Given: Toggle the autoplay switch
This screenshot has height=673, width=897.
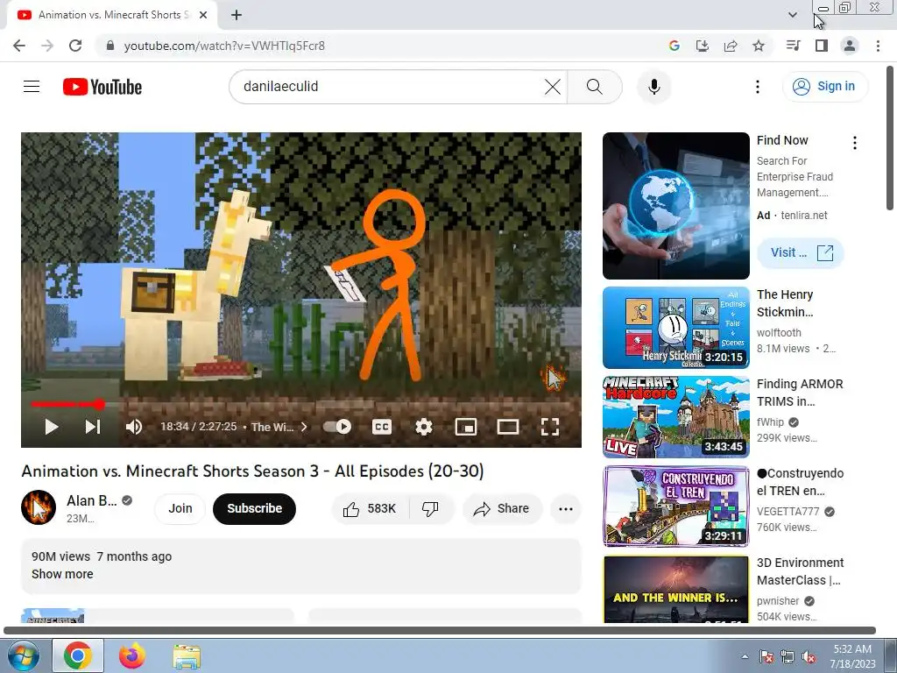Looking at the screenshot, I should pyautogui.click(x=337, y=427).
